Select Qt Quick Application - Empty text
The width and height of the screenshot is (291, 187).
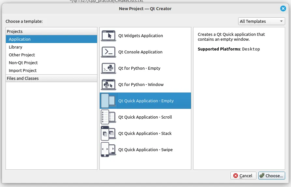(x=146, y=101)
